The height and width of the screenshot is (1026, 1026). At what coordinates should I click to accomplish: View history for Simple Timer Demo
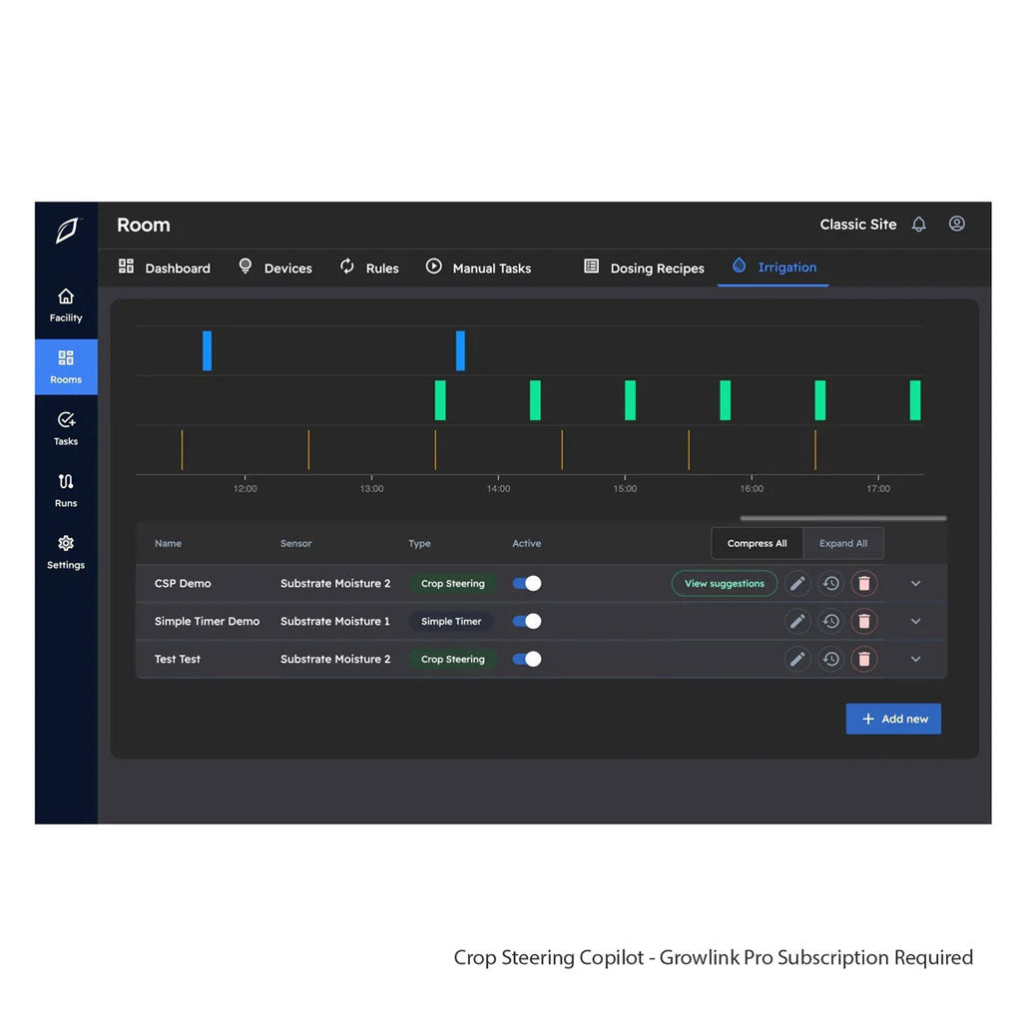coord(830,622)
